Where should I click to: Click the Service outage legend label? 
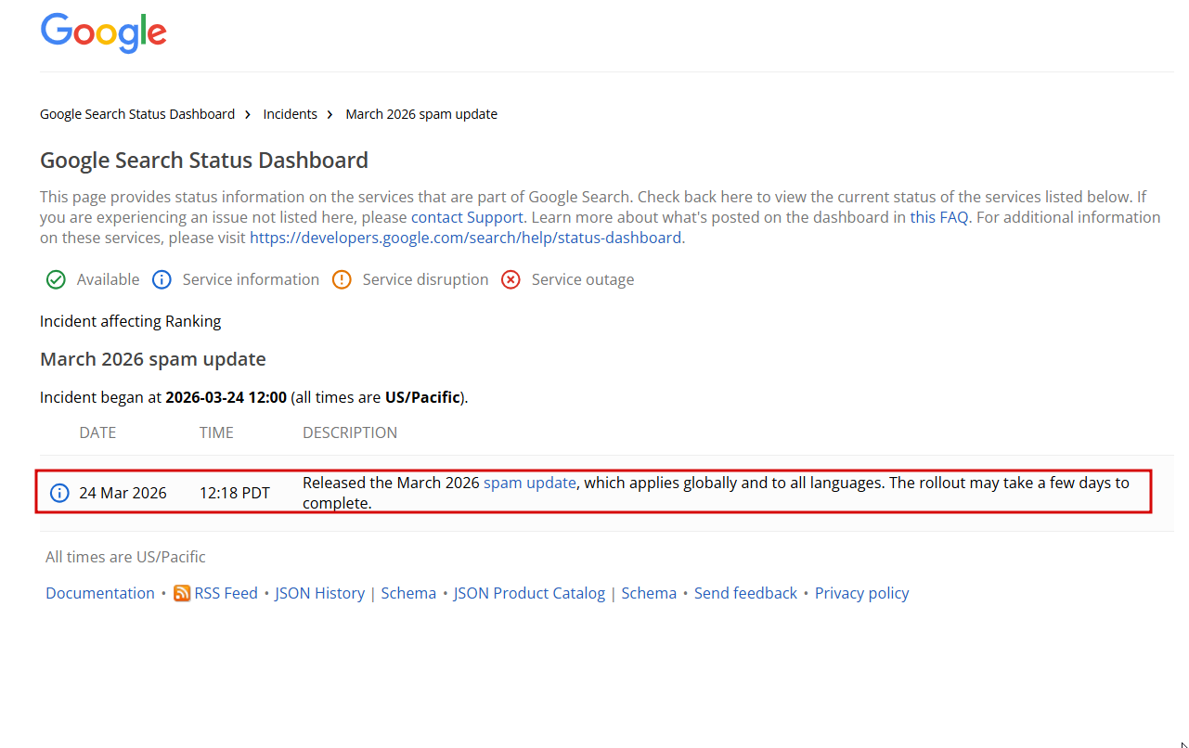click(x=583, y=279)
